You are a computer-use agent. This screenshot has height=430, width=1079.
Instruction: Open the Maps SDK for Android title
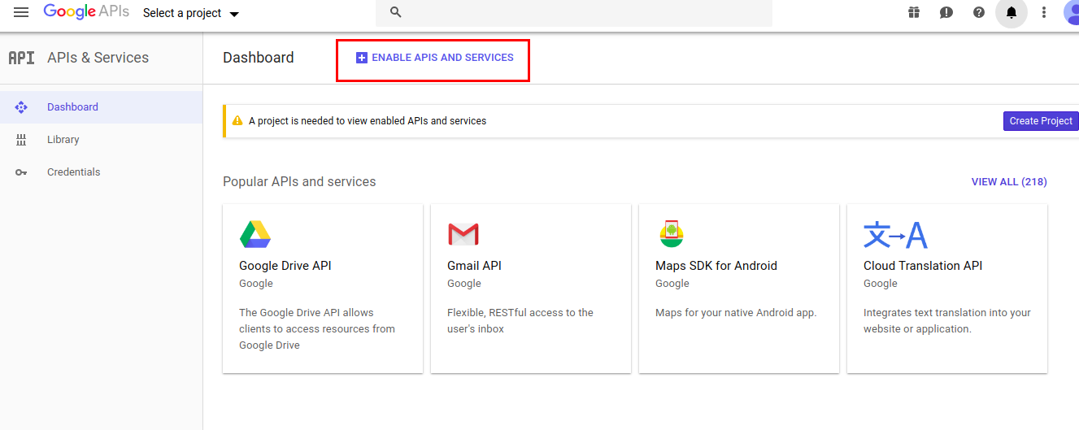point(716,266)
